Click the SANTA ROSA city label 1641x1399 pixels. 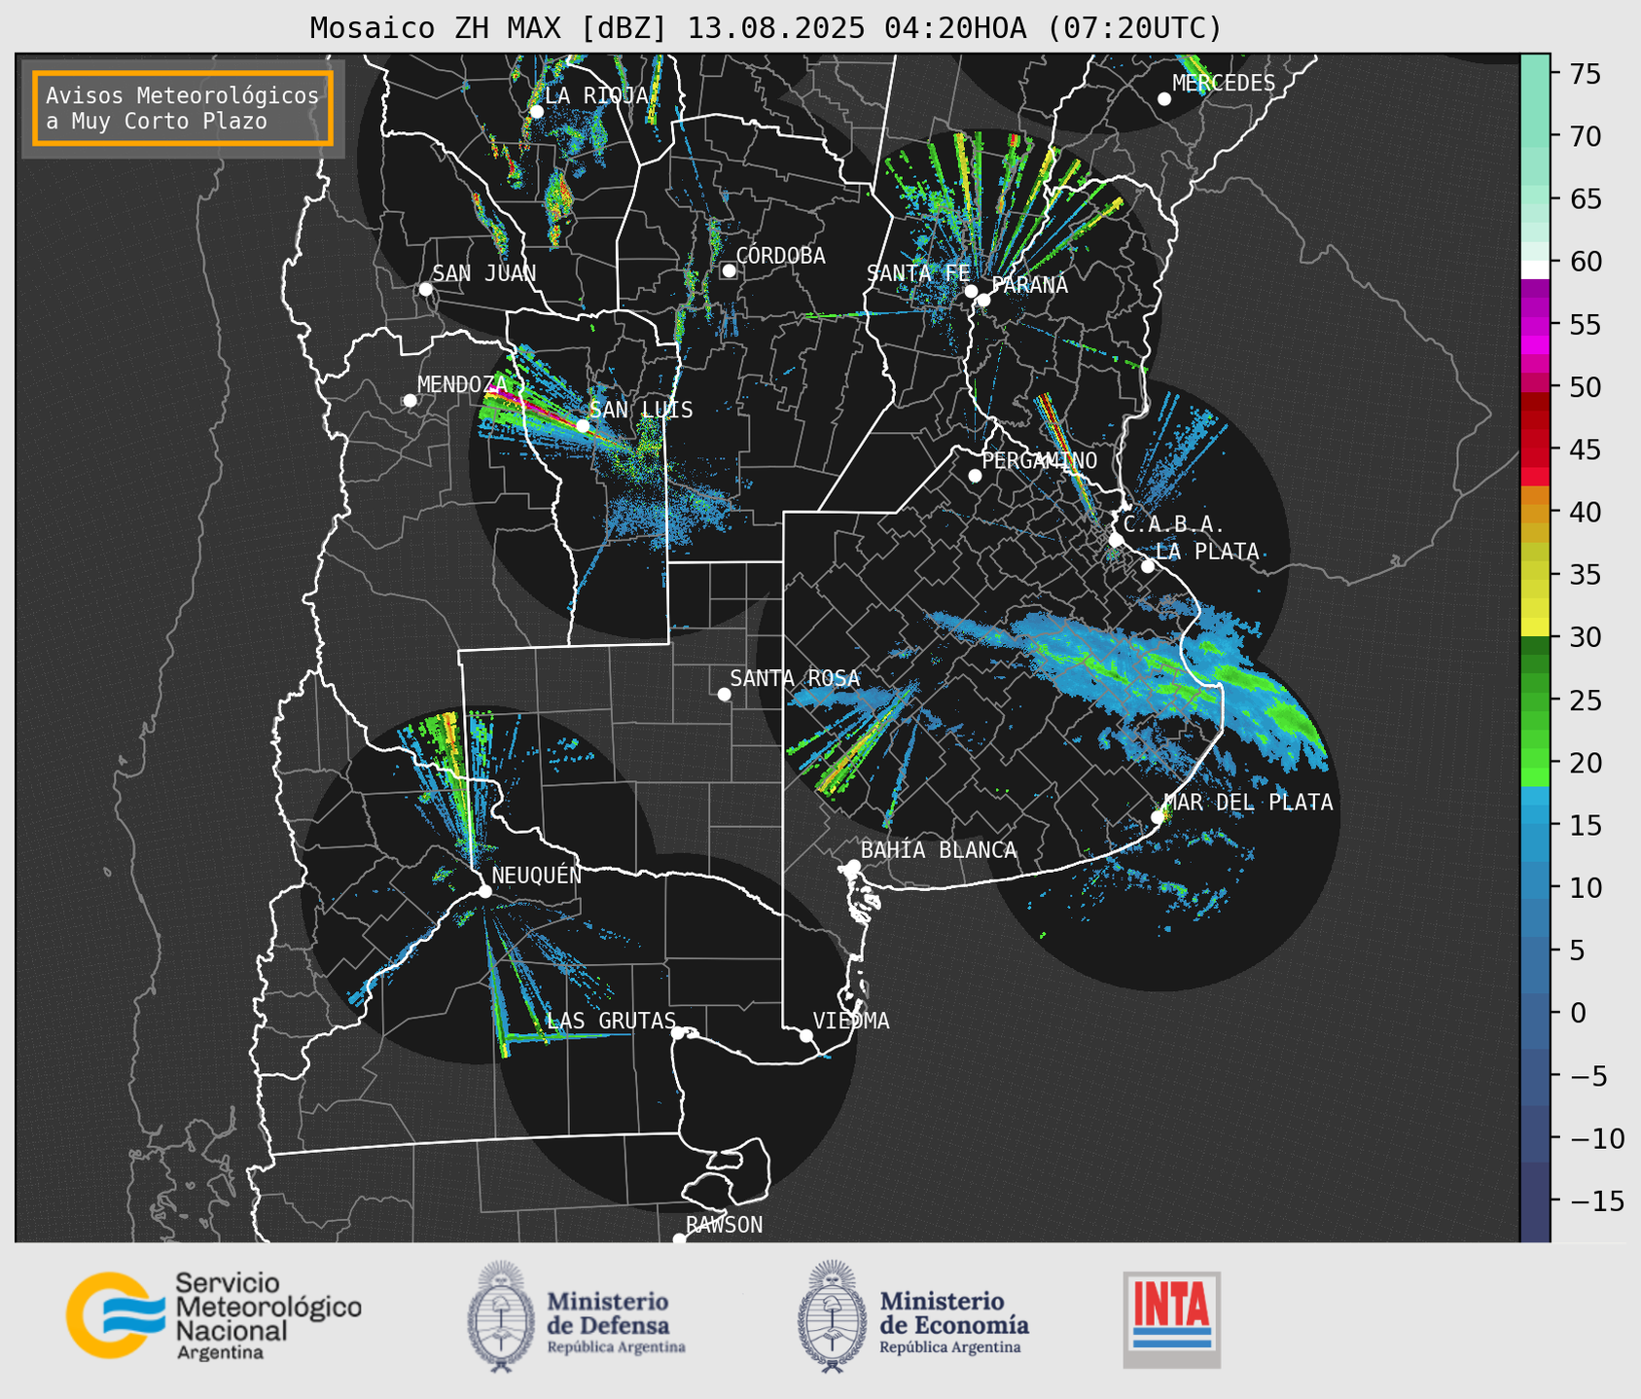[795, 678]
